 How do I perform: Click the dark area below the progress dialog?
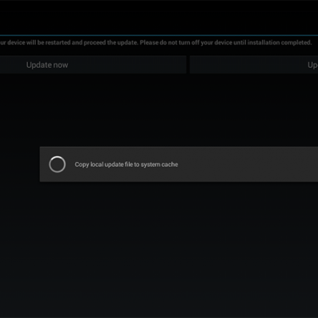point(159,248)
